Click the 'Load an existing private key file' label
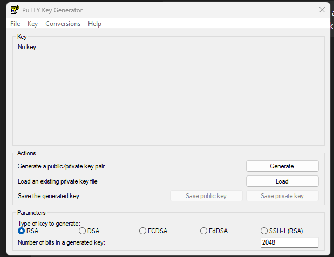Screen dimensions: 334x257 (x=58, y=181)
